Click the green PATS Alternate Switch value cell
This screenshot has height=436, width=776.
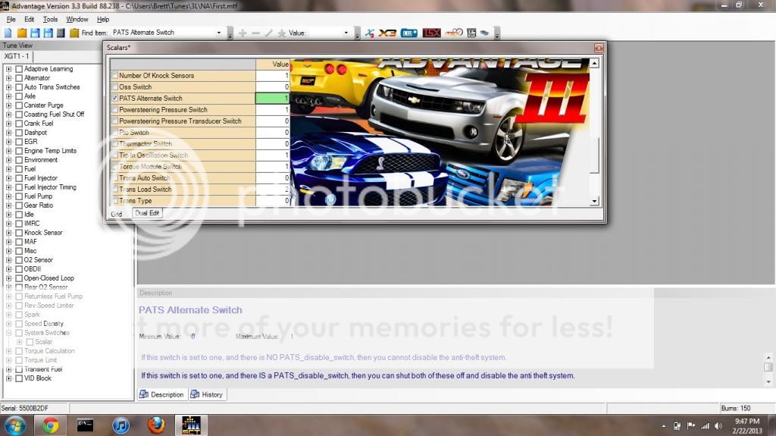(x=273, y=98)
